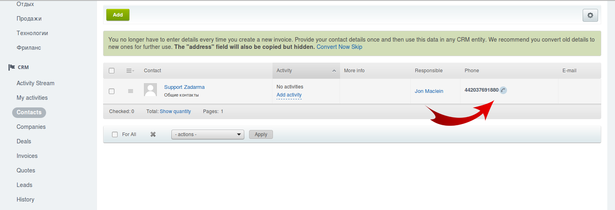Click the Add activity link
Viewport: 615px width, 210px height.
tap(289, 95)
